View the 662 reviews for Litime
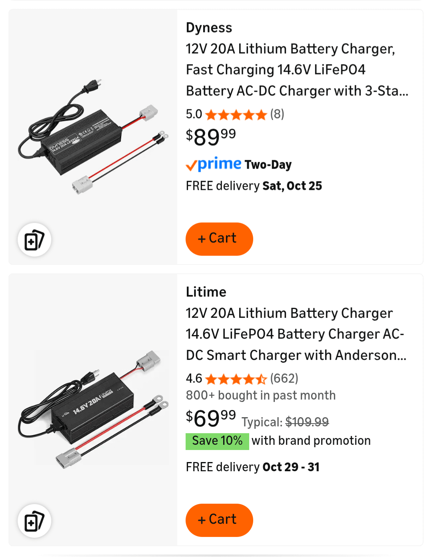The image size is (432, 557). pyautogui.click(x=284, y=378)
